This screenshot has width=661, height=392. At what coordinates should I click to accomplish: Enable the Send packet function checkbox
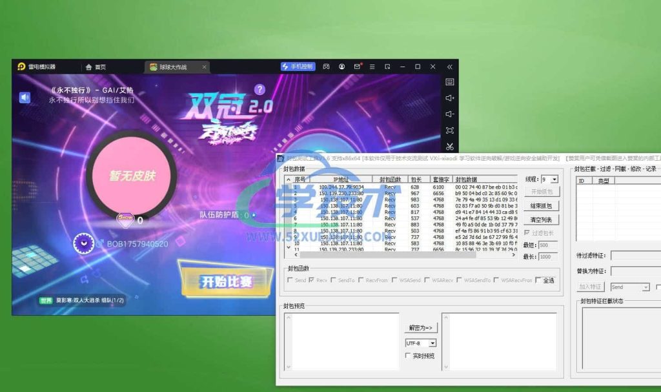289,280
